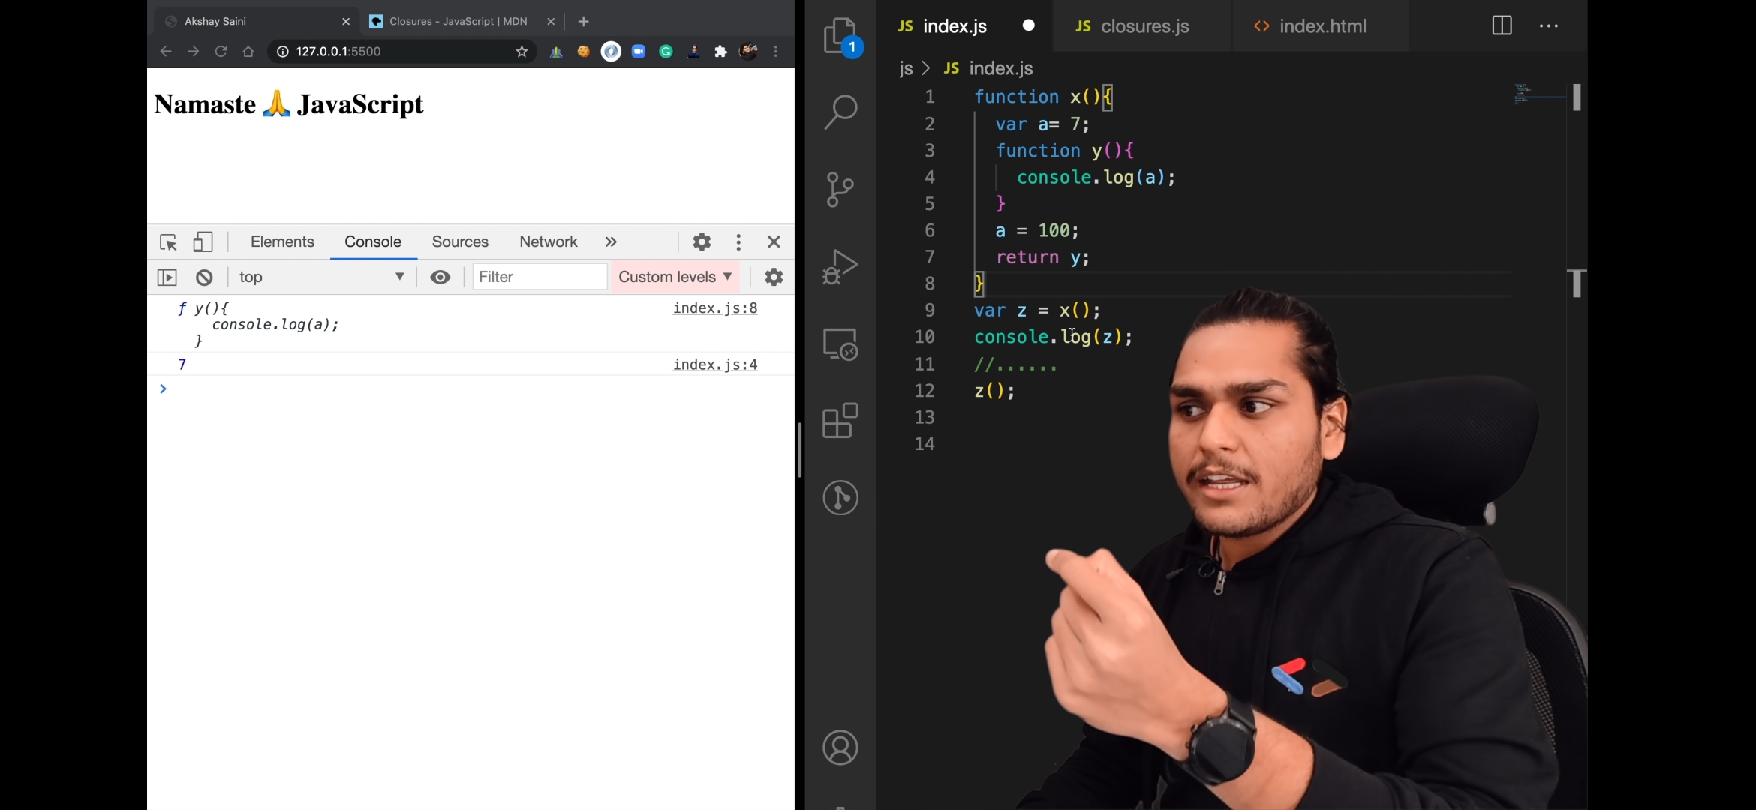1756x810 pixels.
Task: Toggle the console sidebar panel
Action: point(167,277)
